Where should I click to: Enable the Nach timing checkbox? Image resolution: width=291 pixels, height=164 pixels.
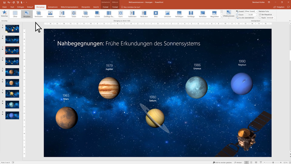[260, 18]
